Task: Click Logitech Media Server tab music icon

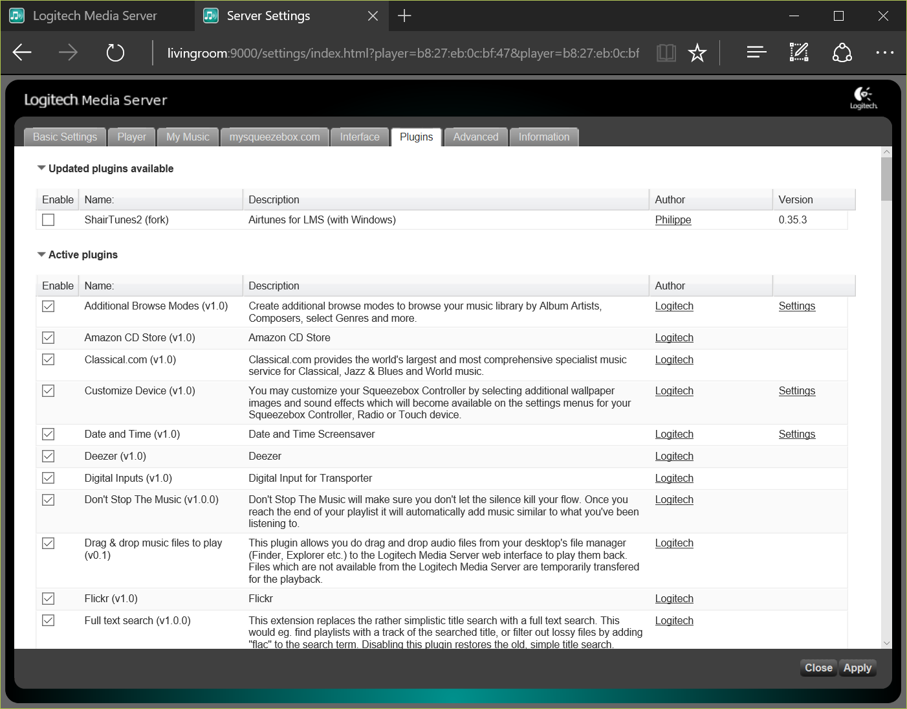Action: (x=17, y=16)
